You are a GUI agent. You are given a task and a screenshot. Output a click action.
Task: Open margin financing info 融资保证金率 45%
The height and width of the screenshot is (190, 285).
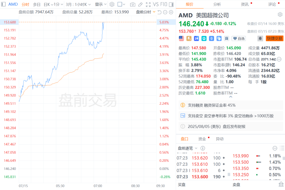click(x=231, y=105)
